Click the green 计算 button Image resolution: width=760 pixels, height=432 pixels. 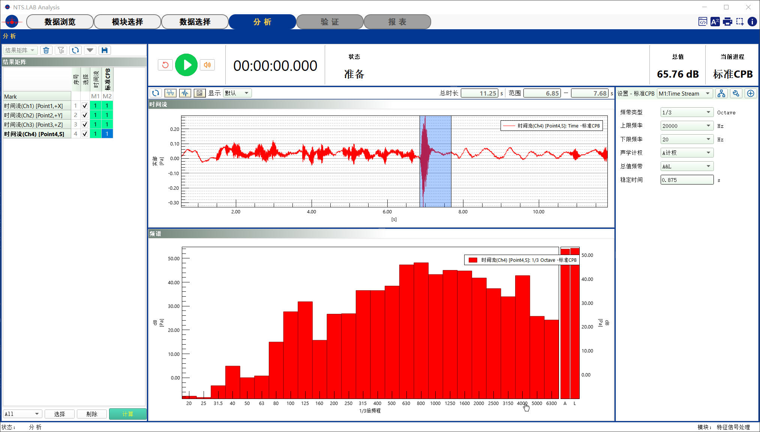click(127, 414)
